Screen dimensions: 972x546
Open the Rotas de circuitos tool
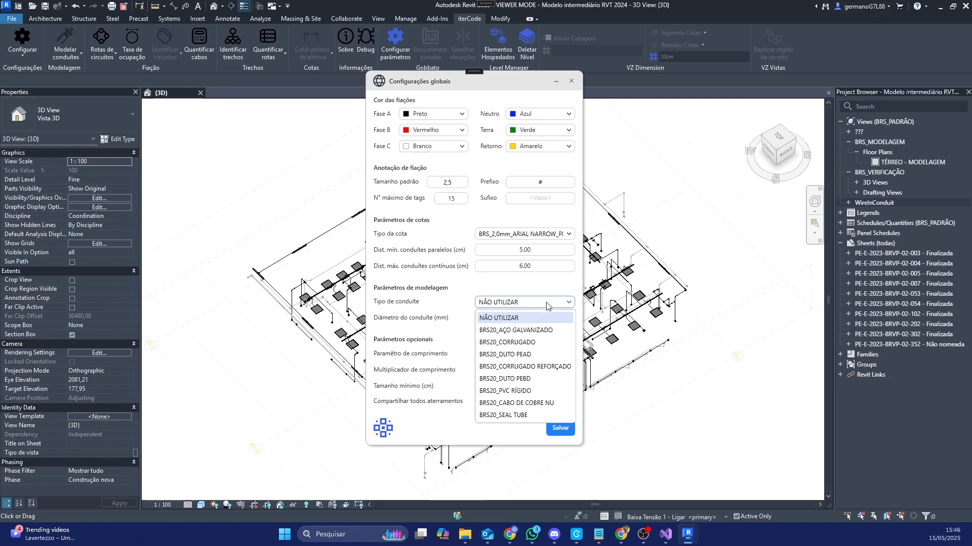[101, 37]
